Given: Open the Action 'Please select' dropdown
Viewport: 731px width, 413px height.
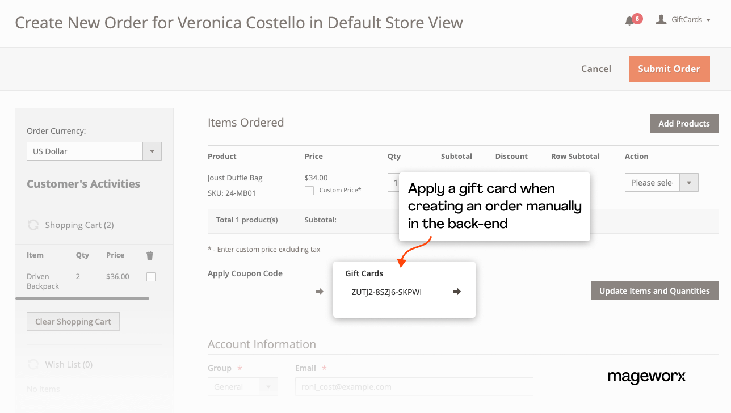Looking at the screenshot, I should [x=661, y=183].
